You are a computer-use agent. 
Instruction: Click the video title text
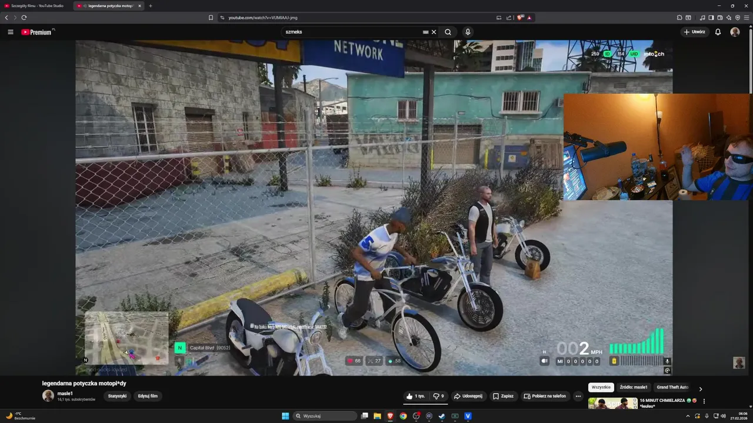(84, 384)
